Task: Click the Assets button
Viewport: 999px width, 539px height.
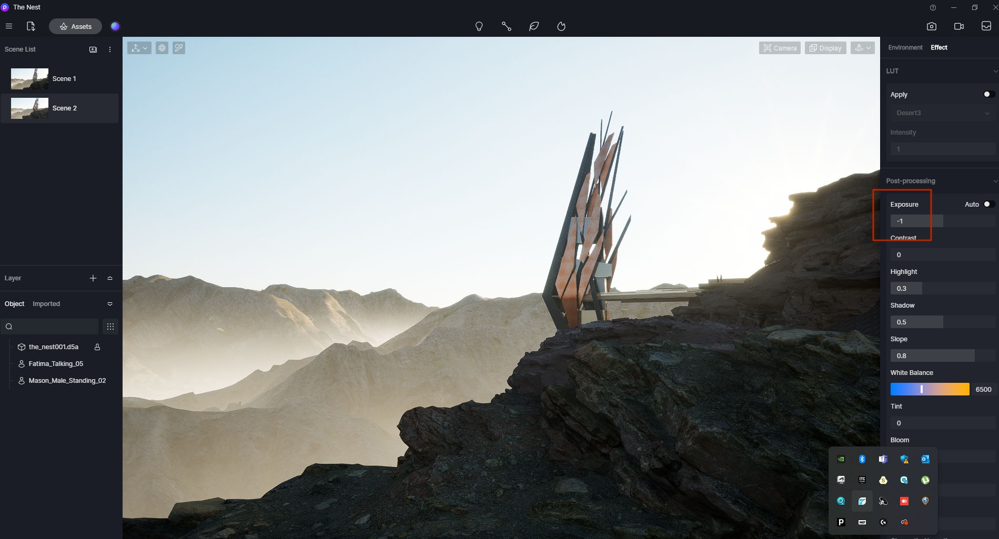Action: pos(75,26)
